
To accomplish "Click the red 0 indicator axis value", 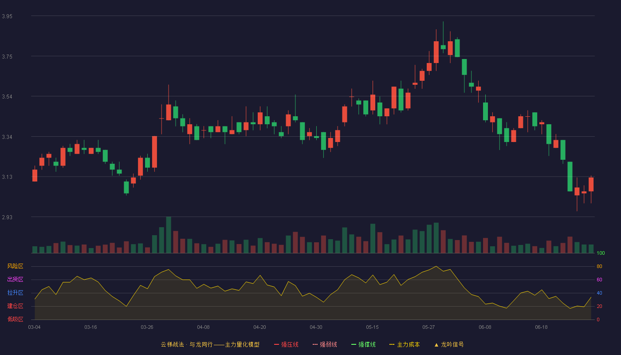I will pyautogui.click(x=598, y=319).
